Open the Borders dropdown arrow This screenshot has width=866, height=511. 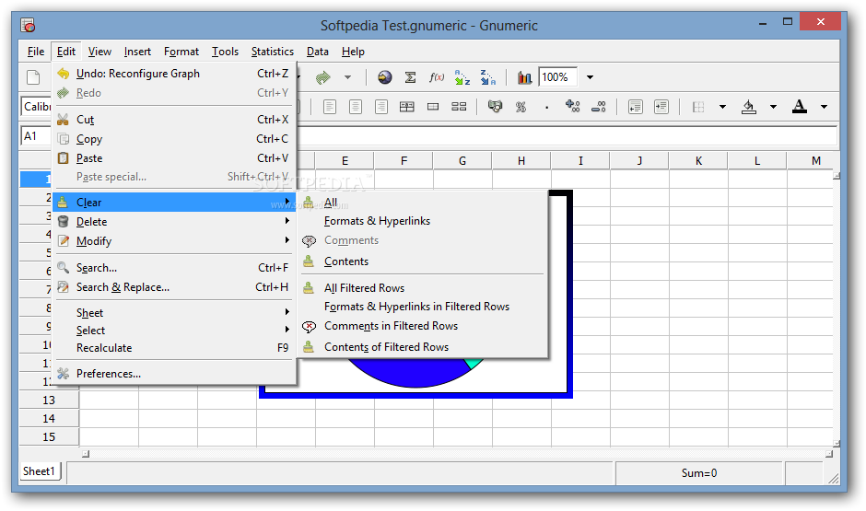click(x=722, y=107)
